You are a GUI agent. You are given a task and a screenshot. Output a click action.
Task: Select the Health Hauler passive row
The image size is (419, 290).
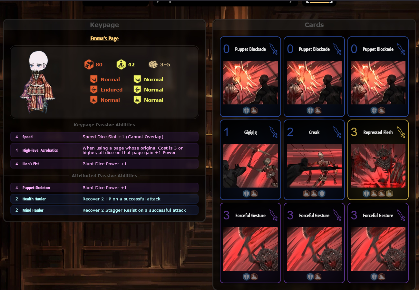[104, 199]
